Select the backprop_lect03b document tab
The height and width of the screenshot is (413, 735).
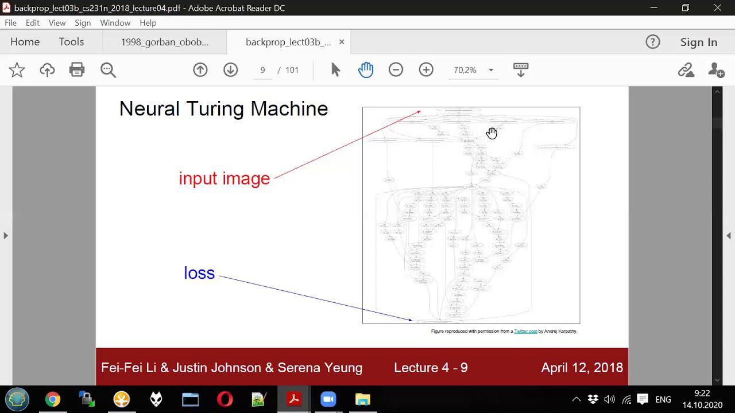point(288,42)
